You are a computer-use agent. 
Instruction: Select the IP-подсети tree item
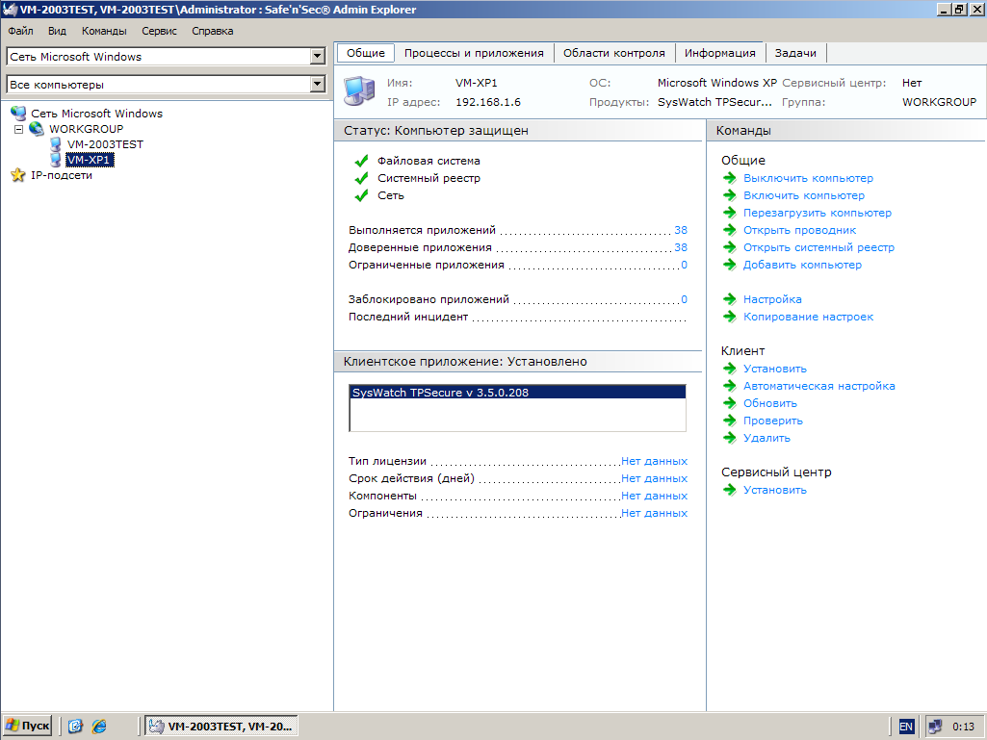point(62,175)
